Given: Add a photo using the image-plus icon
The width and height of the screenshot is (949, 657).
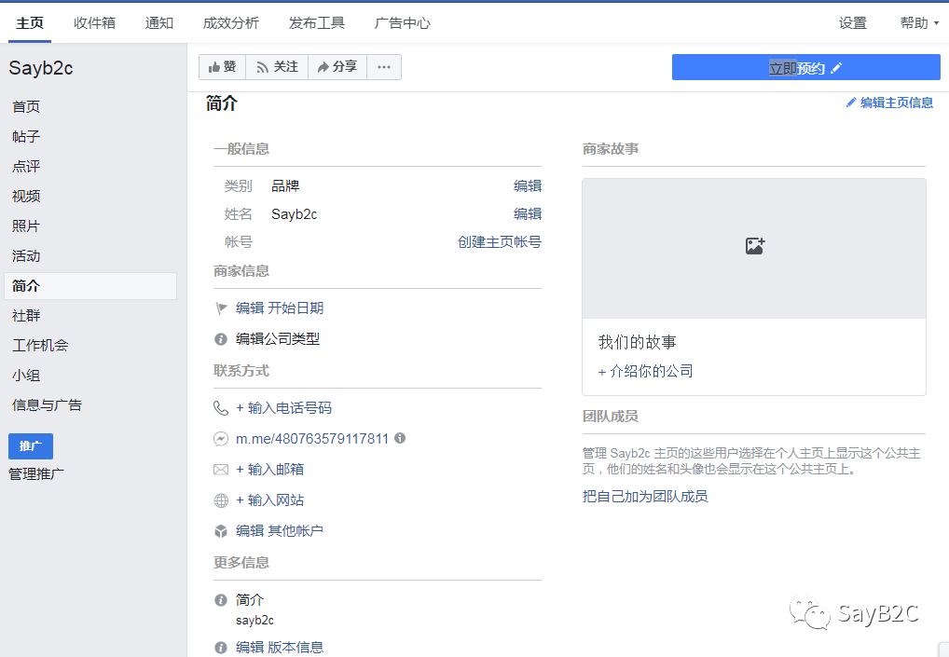Looking at the screenshot, I should coord(755,246).
